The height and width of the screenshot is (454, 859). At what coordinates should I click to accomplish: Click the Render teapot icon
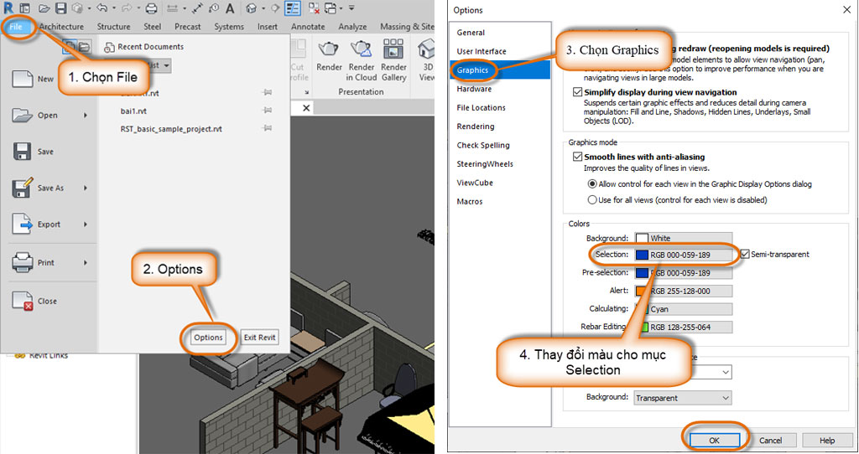click(329, 50)
